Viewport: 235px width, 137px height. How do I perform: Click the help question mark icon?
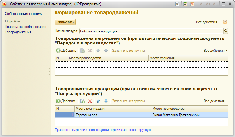(225, 22)
